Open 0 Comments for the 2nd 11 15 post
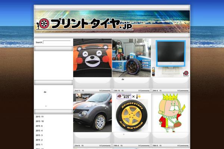Viewport: 224px width, 149px height. tap(105, 91)
